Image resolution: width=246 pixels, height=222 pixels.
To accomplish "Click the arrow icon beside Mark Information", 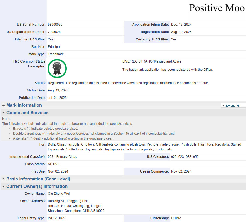I will tap(3, 105).
